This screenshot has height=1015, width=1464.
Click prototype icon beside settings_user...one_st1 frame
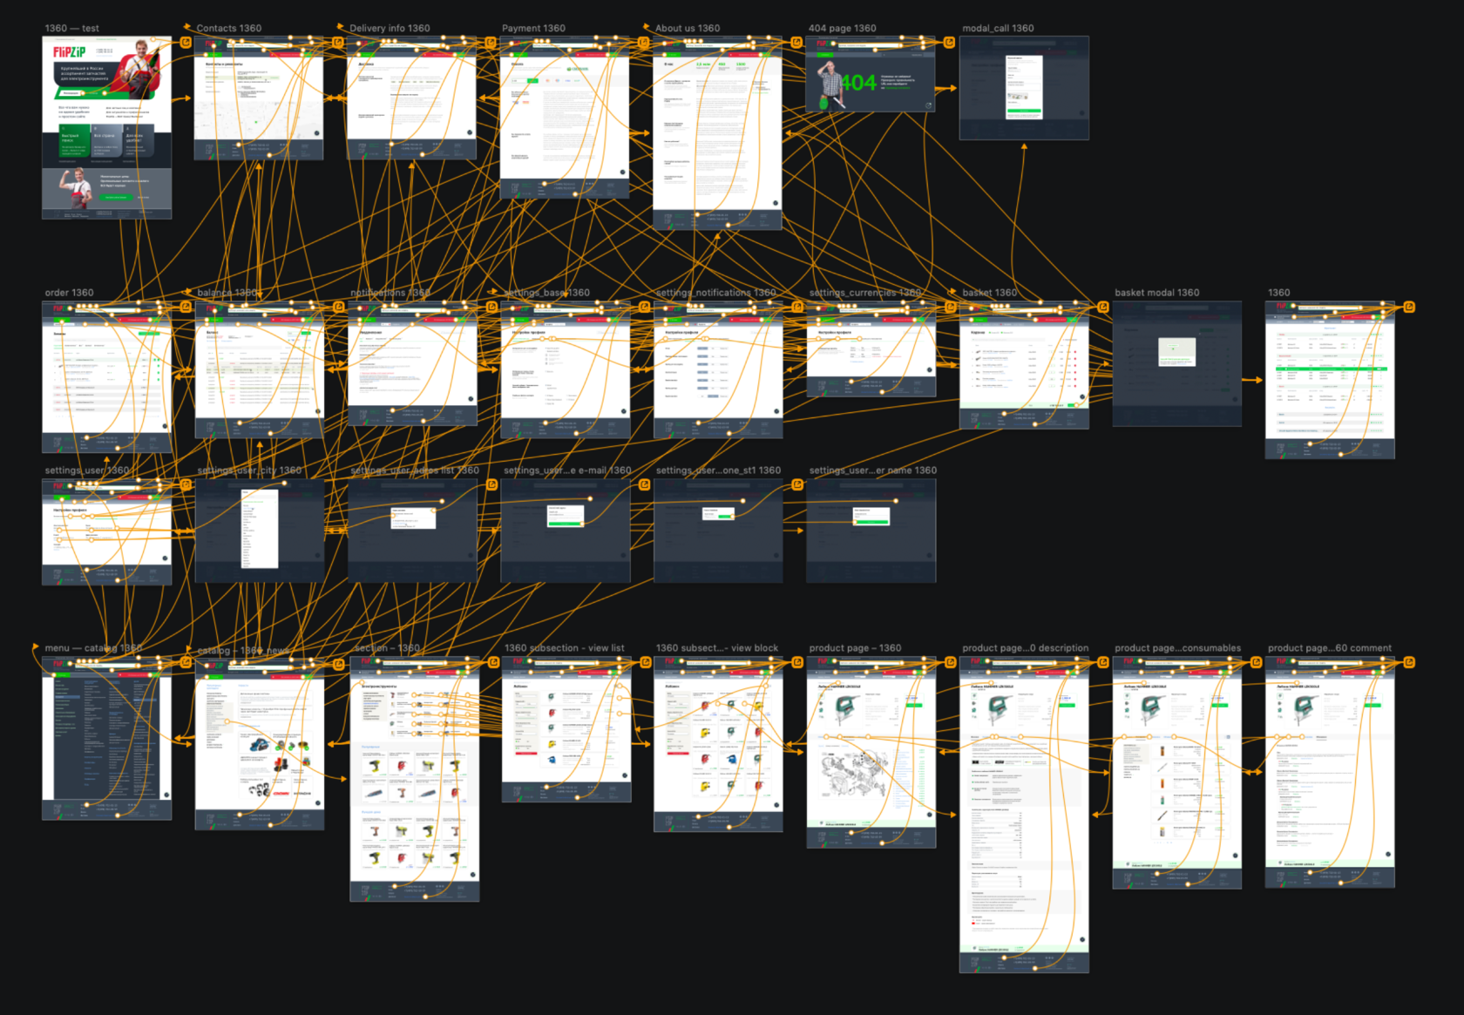pyautogui.click(x=797, y=484)
